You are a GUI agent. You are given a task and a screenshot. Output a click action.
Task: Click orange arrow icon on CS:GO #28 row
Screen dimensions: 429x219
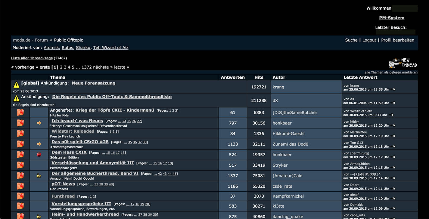[39, 144]
